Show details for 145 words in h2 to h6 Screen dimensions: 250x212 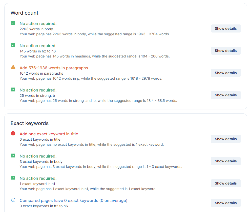click(x=226, y=51)
